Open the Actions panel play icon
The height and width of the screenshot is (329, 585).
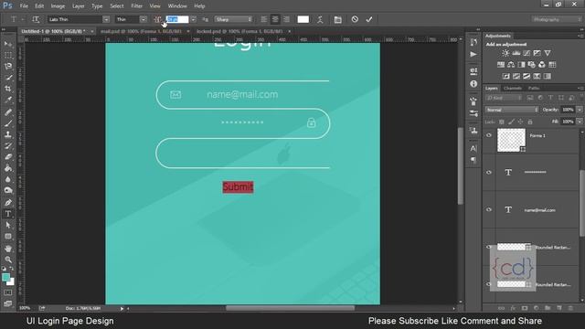point(473,55)
